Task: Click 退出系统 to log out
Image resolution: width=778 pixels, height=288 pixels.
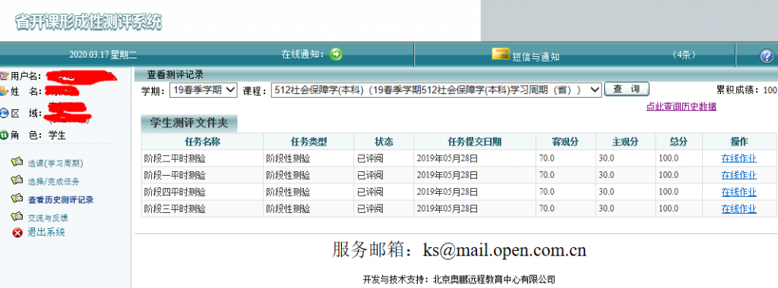Action: 46,233
